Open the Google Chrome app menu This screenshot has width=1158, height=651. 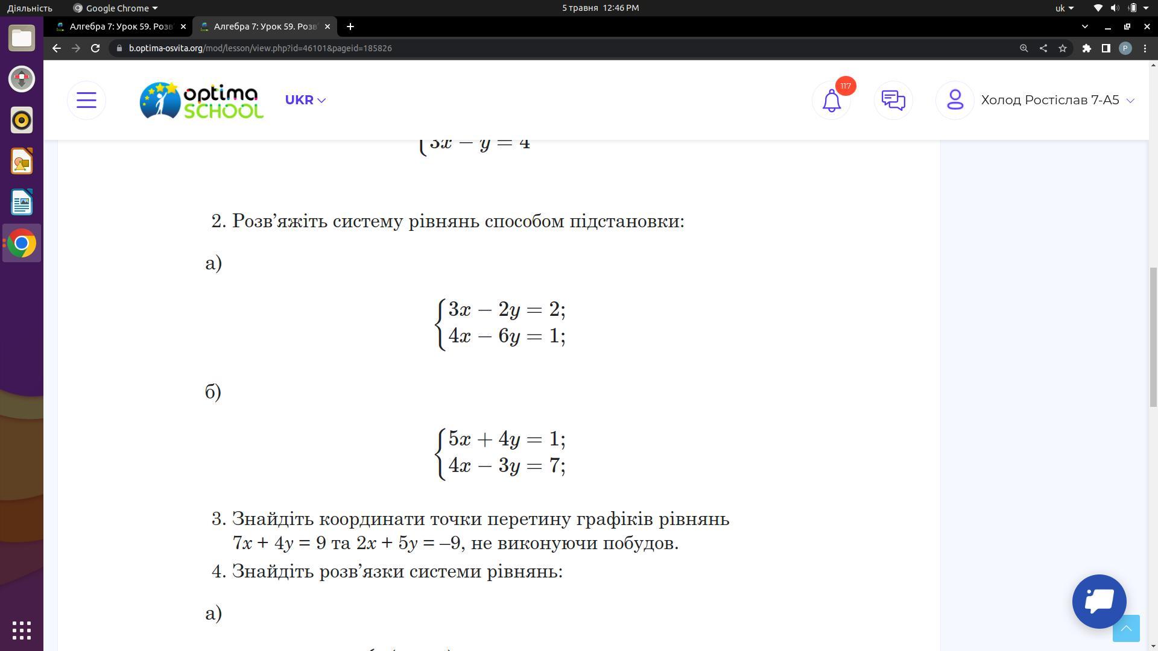pyautogui.click(x=116, y=8)
